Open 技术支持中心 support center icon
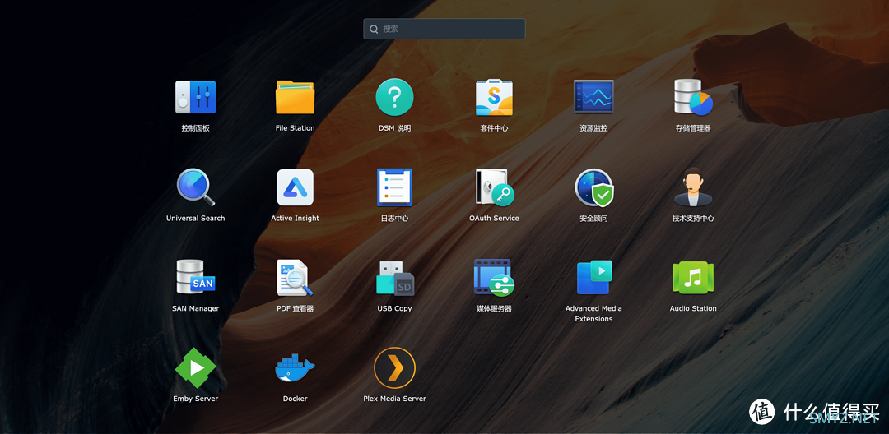Screen dimensions: 889x434 coord(693,187)
